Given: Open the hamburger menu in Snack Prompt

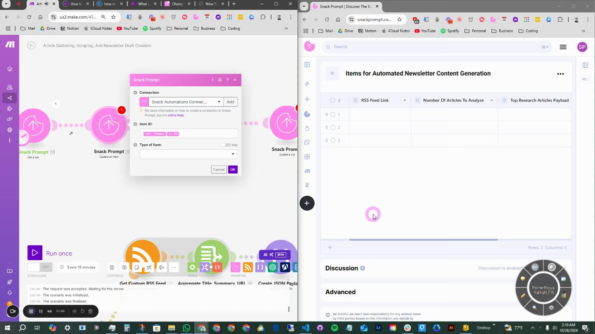Looking at the screenshot, I should (x=563, y=47).
